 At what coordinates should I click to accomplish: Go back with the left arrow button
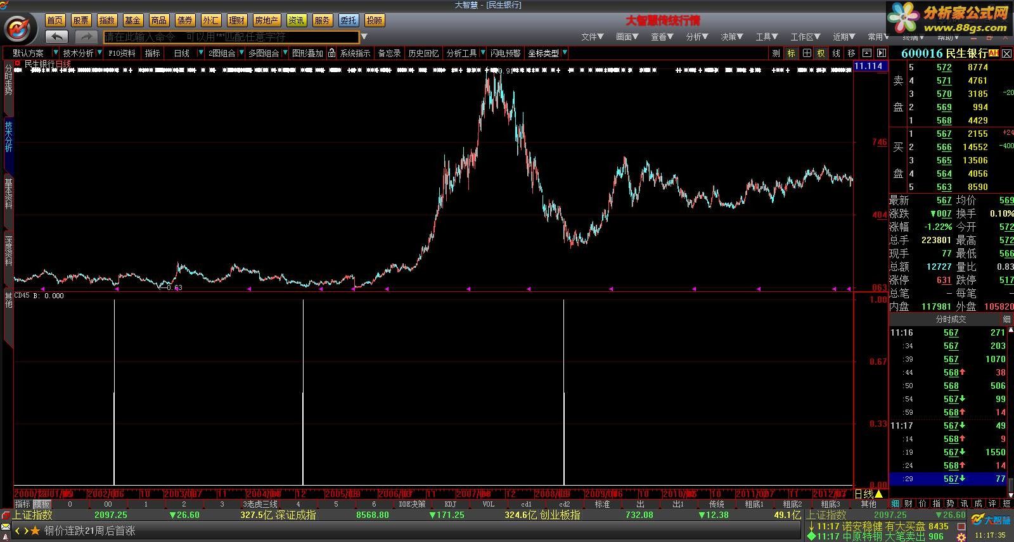click(x=57, y=37)
